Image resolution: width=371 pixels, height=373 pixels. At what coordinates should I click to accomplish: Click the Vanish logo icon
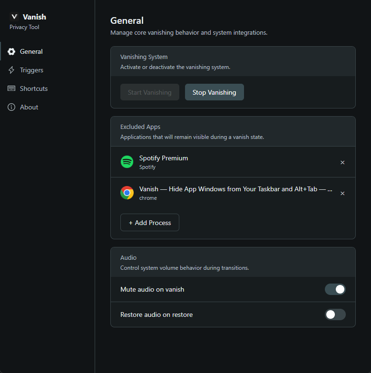14,17
